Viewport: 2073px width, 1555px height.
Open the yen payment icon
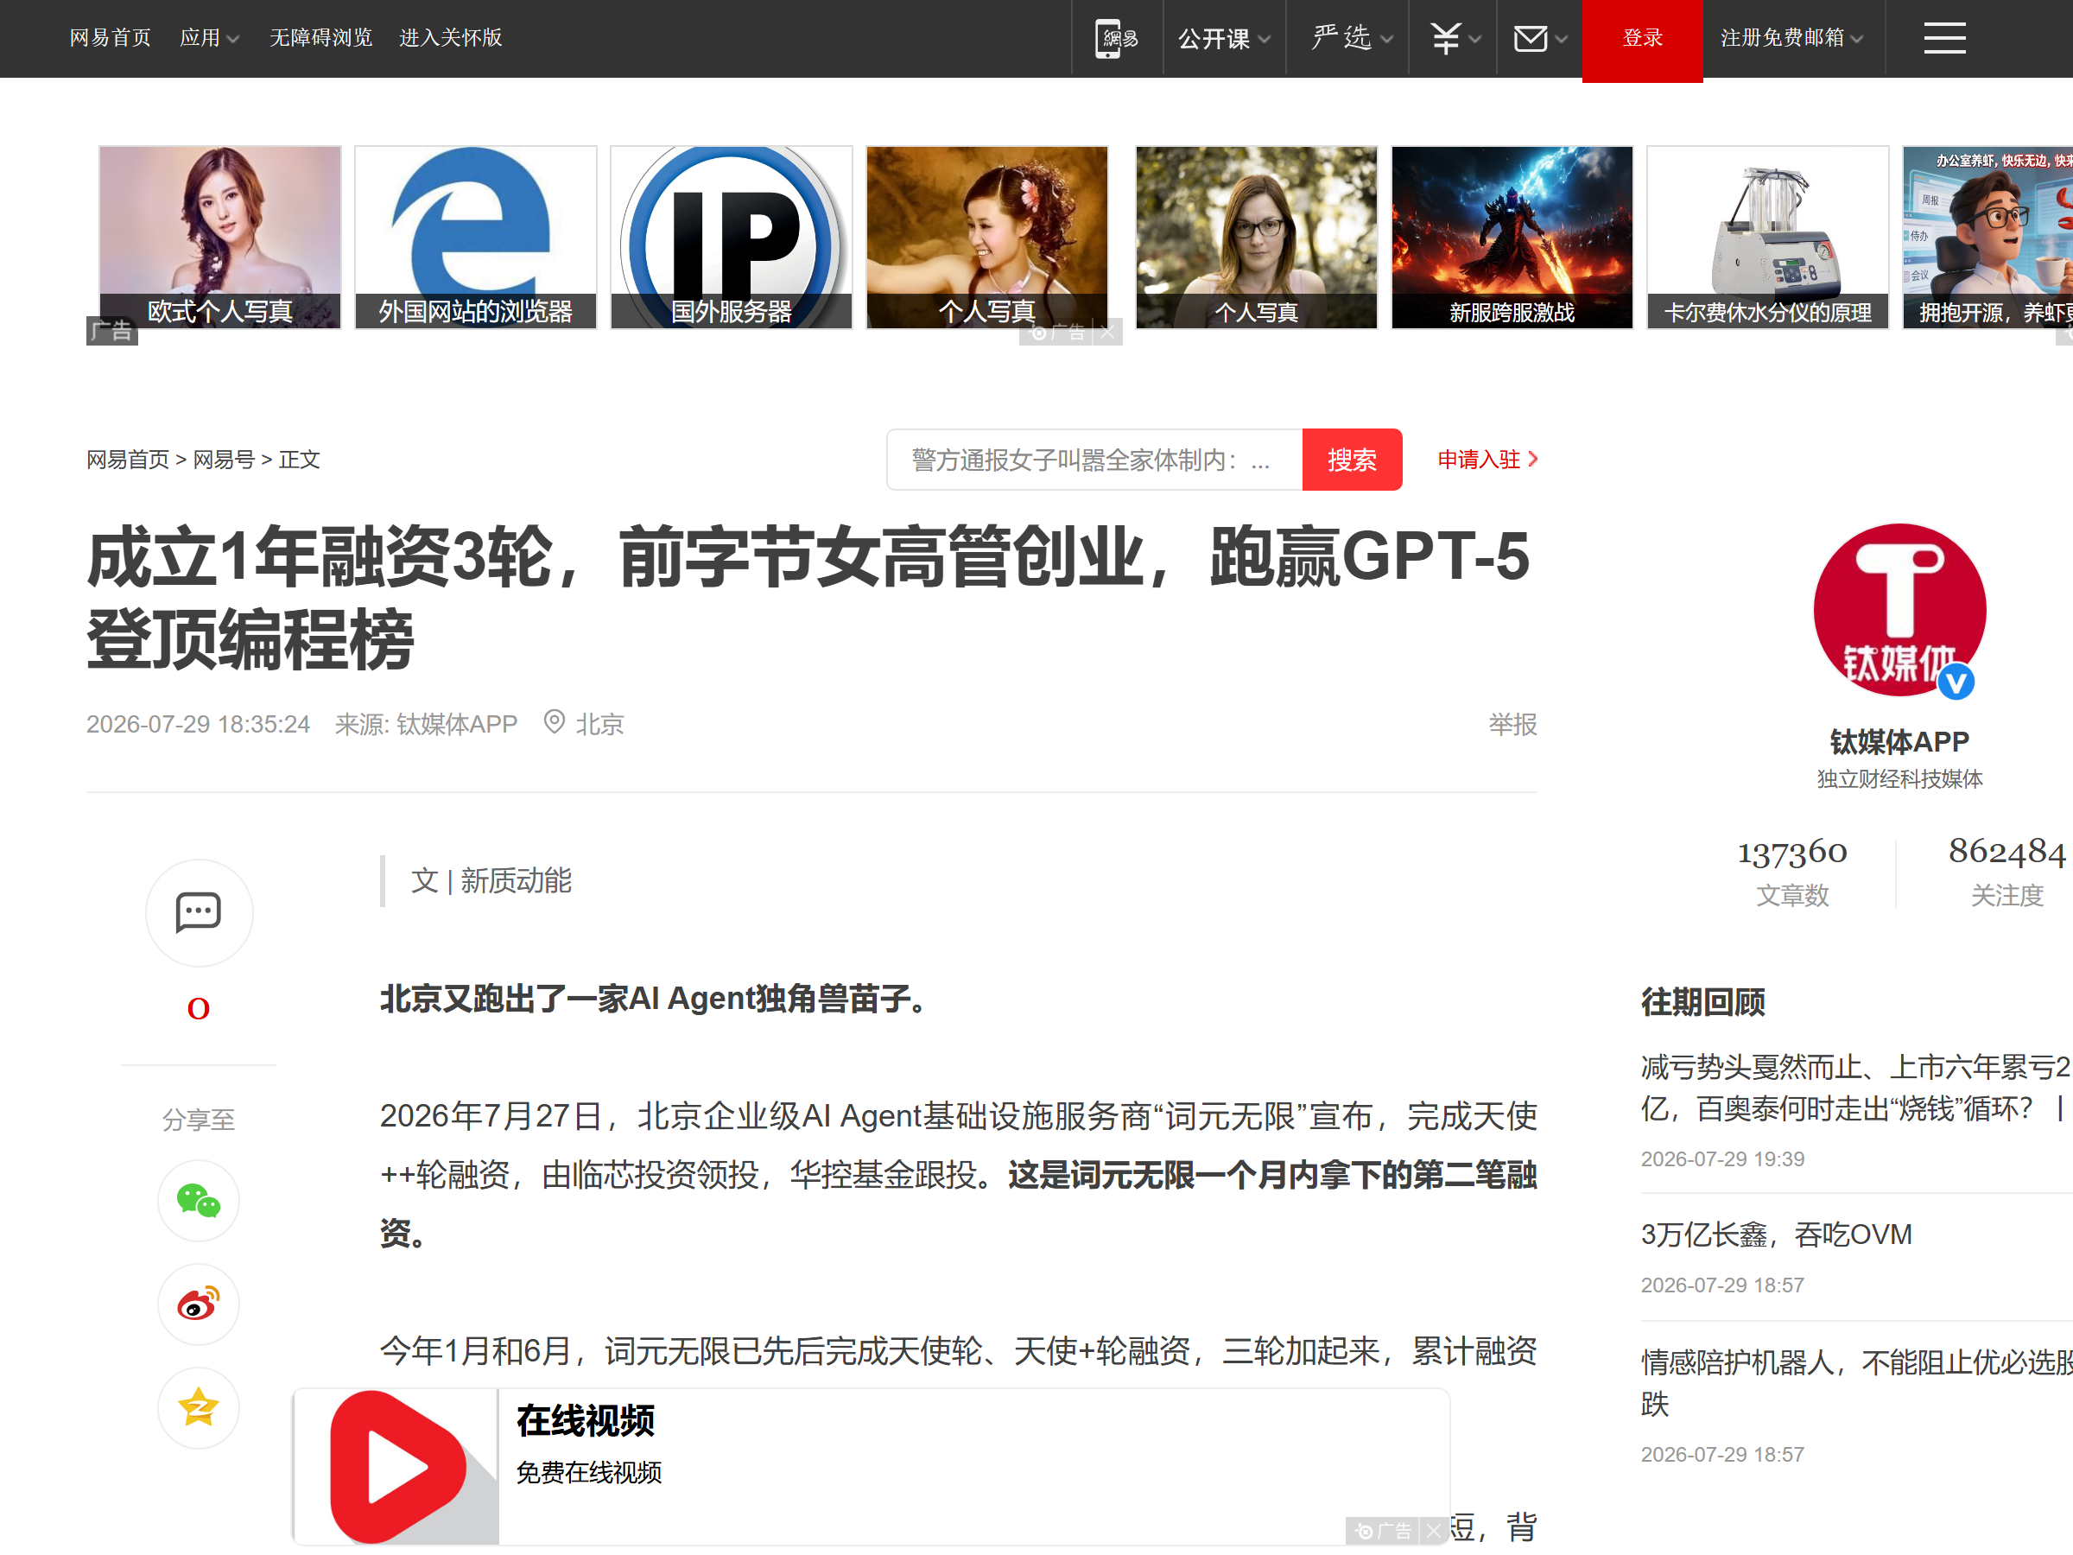click(1445, 38)
